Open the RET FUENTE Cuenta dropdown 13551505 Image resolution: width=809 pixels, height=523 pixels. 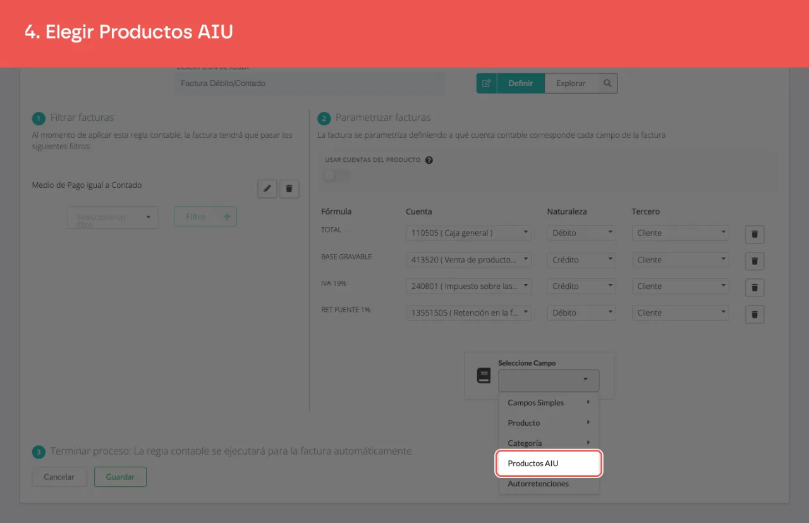click(469, 312)
